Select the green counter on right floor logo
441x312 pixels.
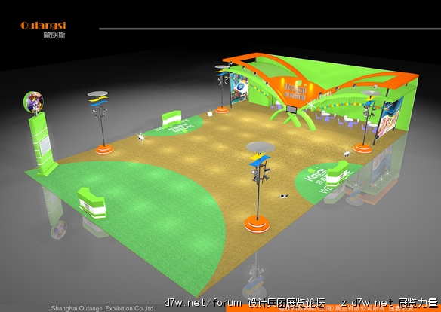tap(338, 173)
